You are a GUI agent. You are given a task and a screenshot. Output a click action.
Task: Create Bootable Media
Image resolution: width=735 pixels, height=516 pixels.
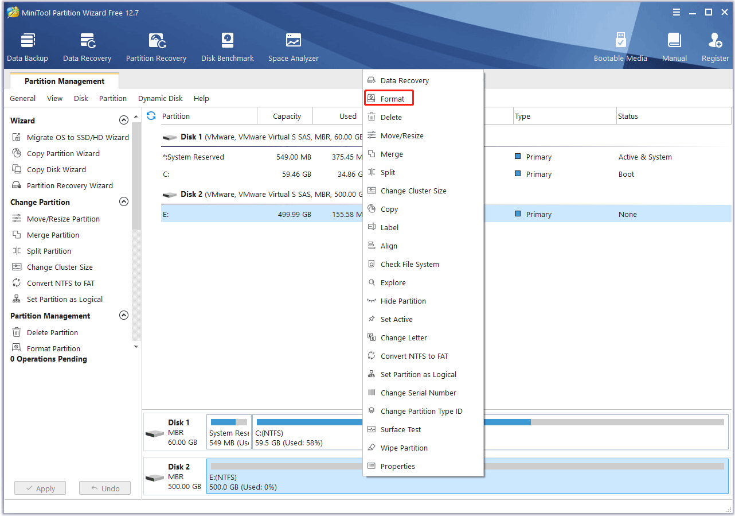tap(620, 47)
